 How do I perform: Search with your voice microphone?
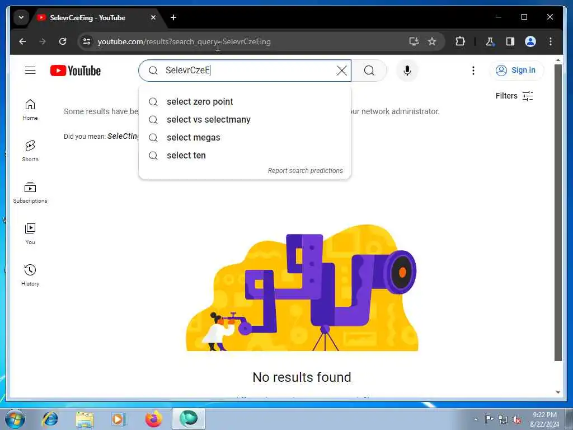point(407,70)
